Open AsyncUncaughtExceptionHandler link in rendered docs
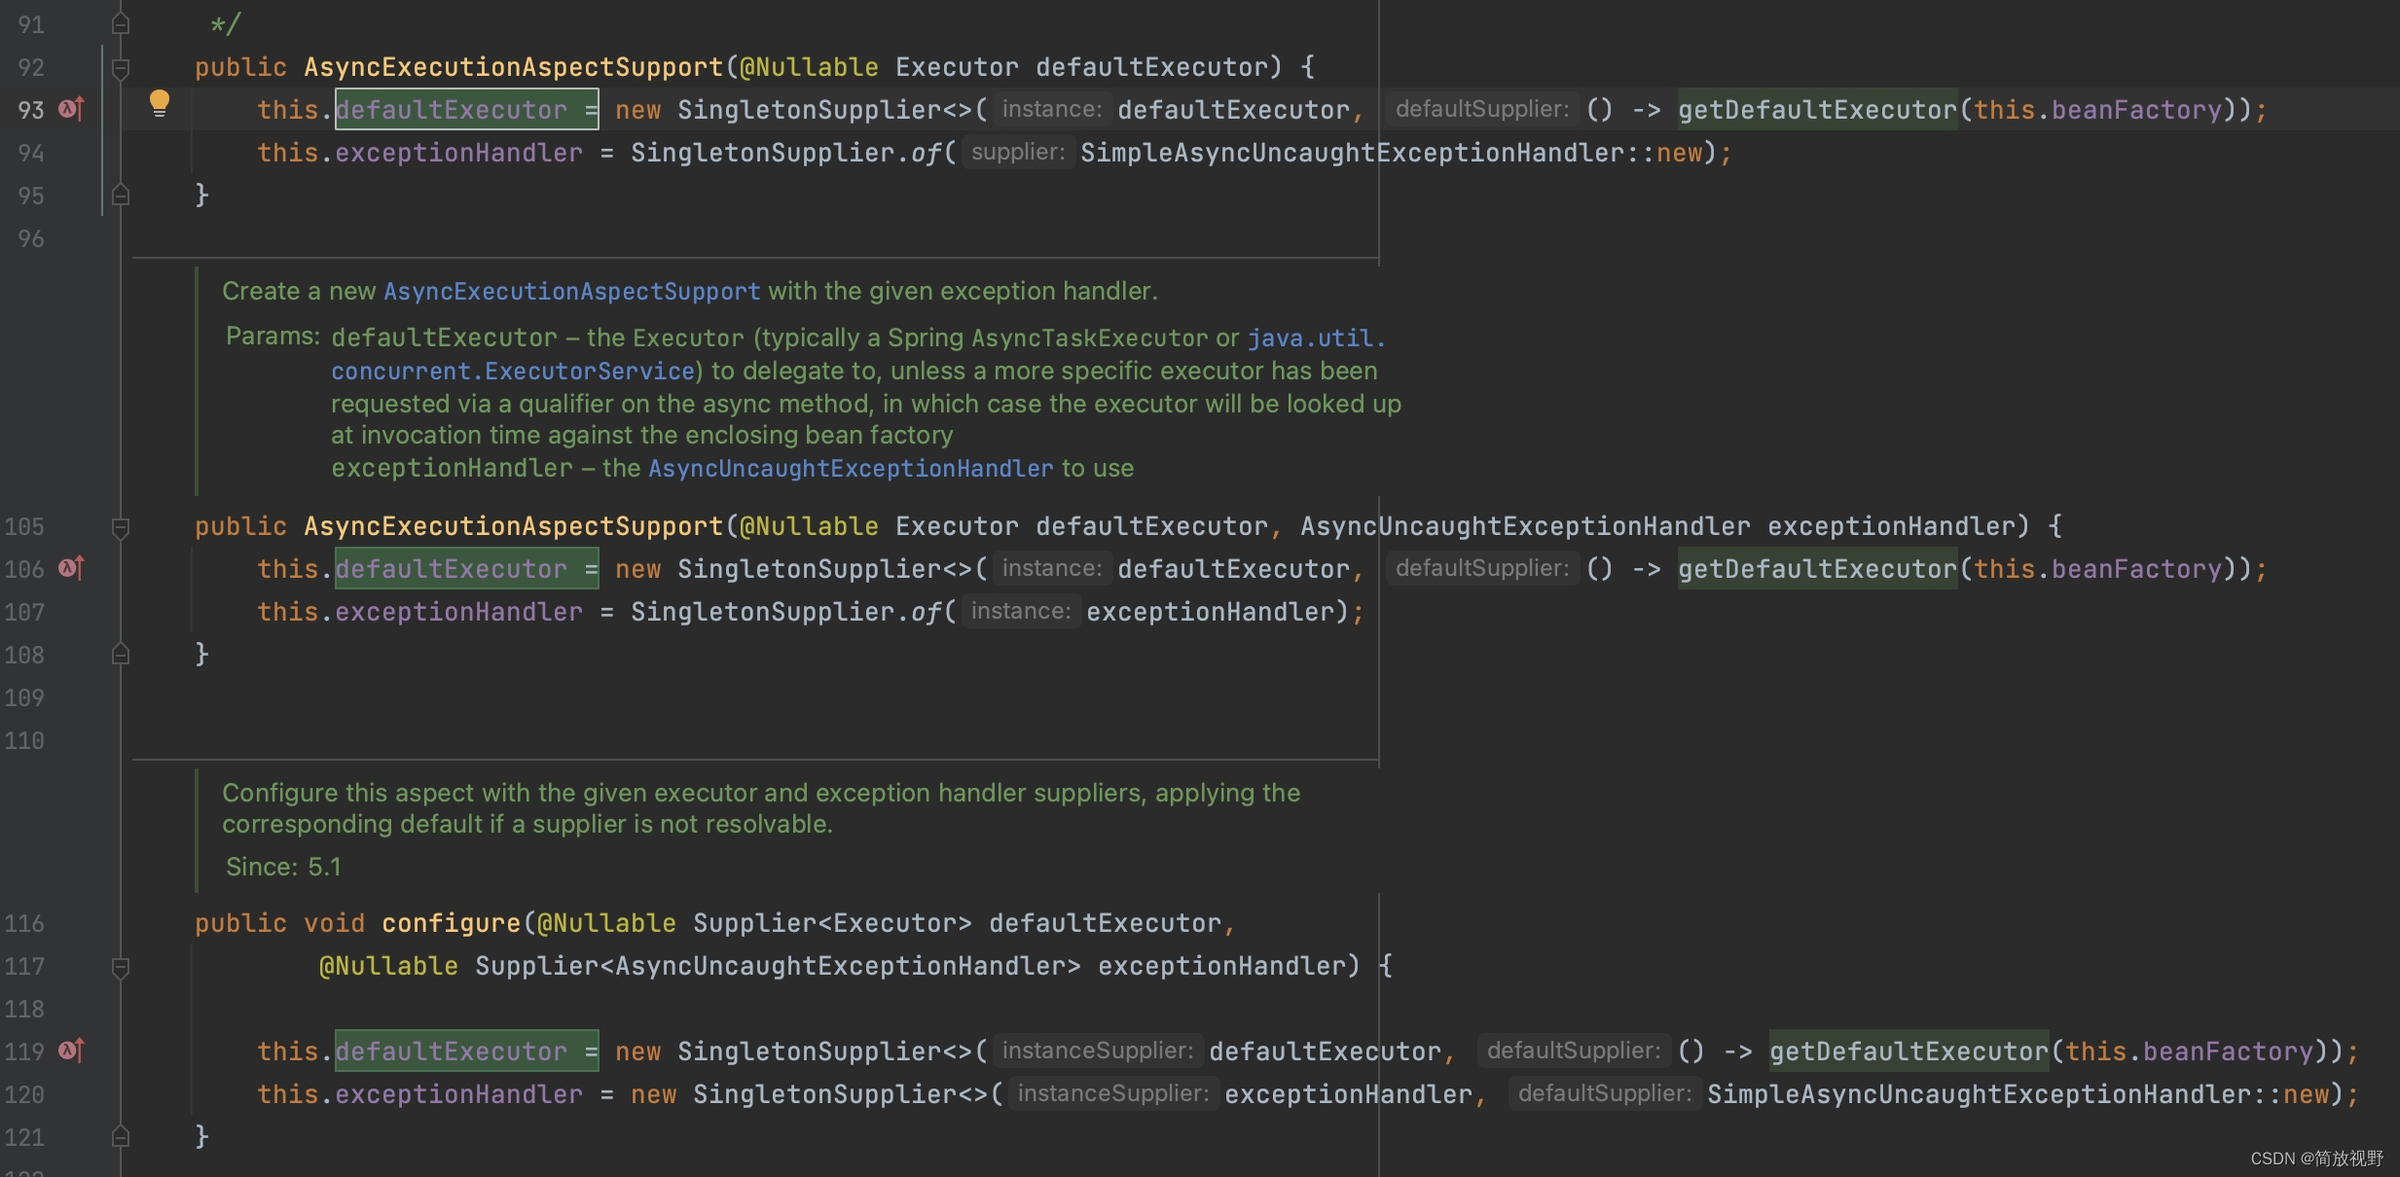 (x=850, y=469)
